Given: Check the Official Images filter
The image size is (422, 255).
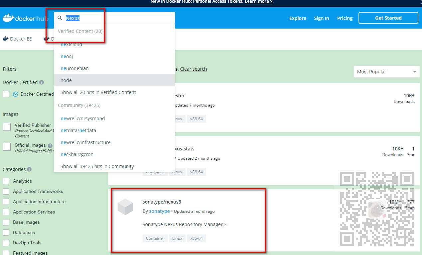Looking at the screenshot, I should 7,147.
